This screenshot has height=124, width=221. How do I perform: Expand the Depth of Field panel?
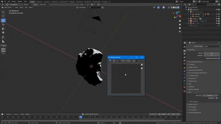point(193,68)
